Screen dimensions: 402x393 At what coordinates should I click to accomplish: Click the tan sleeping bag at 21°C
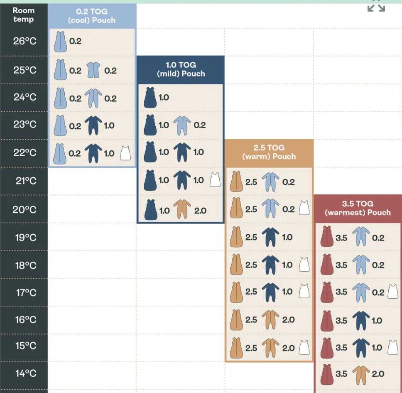click(236, 182)
